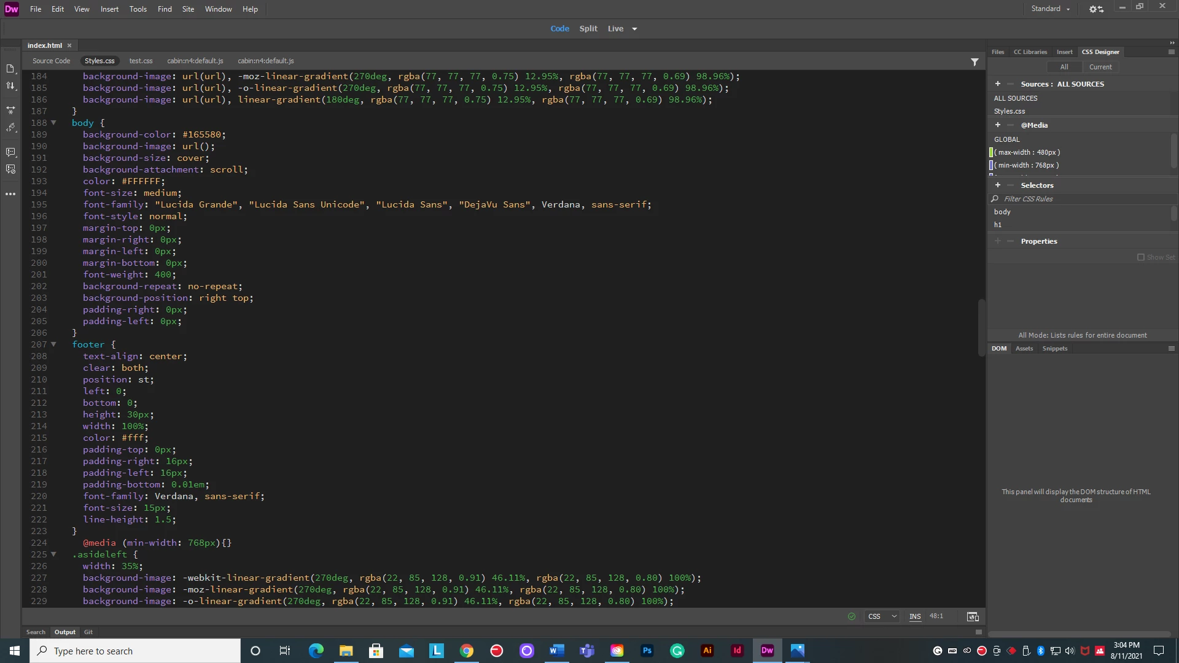Open real-time preview in browser icon

973,616
